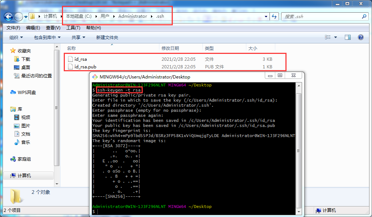Screen dimensions: 372x217
Task: Click the refresh button beside the address bar
Action: (x=274, y=17)
